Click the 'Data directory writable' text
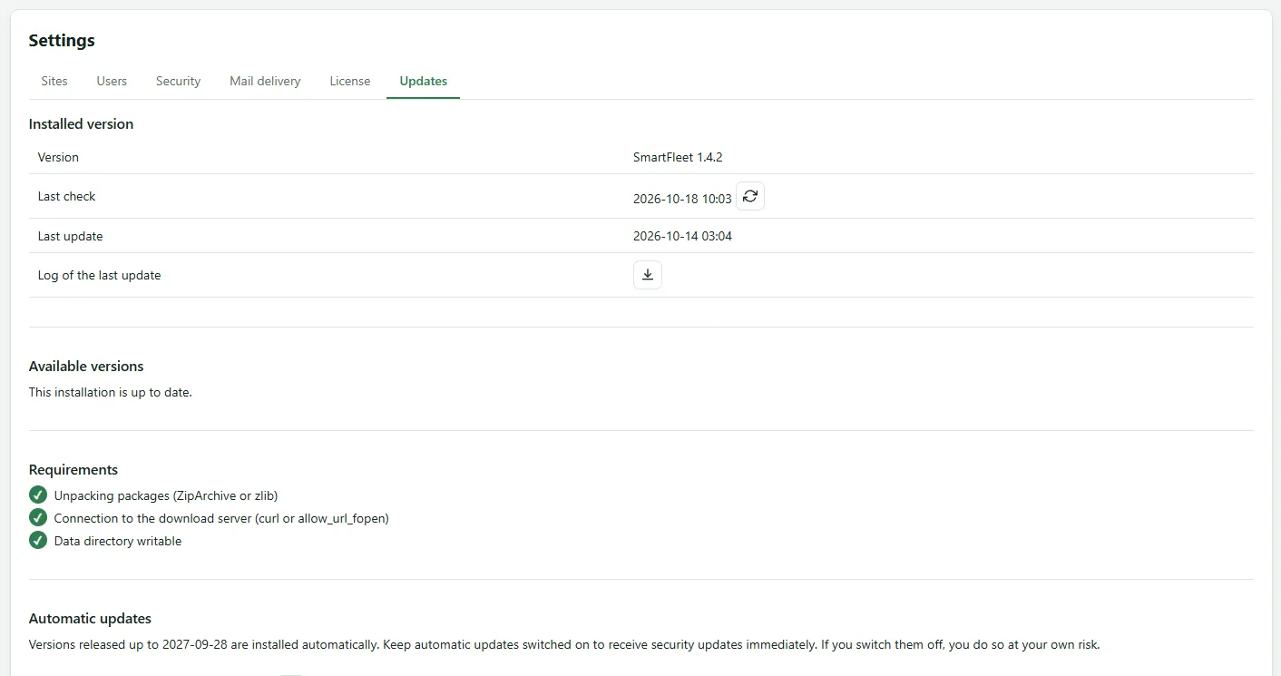The width and height of the screenshot is (1281, 676). [x=118, y=541]
